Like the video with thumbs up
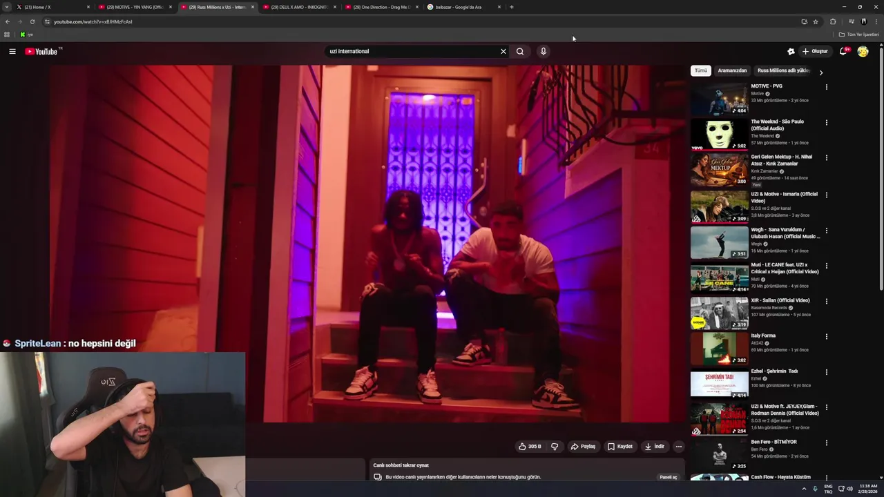Screen dimensions: 884x497 [530, 447]
